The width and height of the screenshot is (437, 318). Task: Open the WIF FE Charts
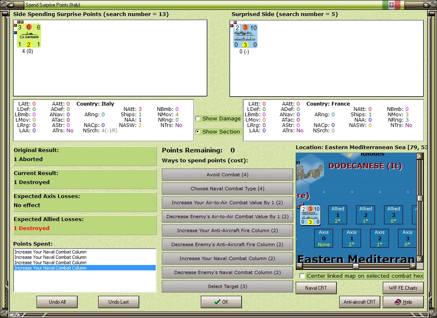[x=403, y=288]
